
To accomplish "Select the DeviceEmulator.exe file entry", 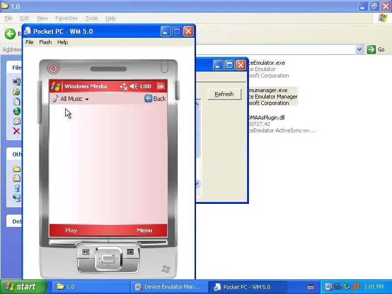I will [269, 69].
